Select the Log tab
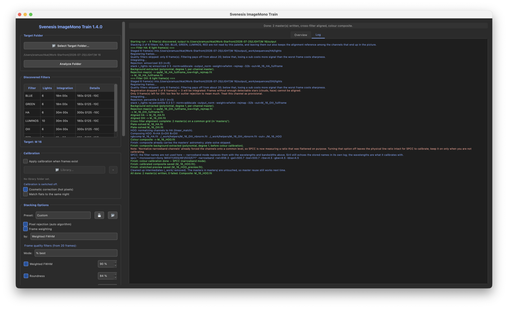 pos(318,35)
